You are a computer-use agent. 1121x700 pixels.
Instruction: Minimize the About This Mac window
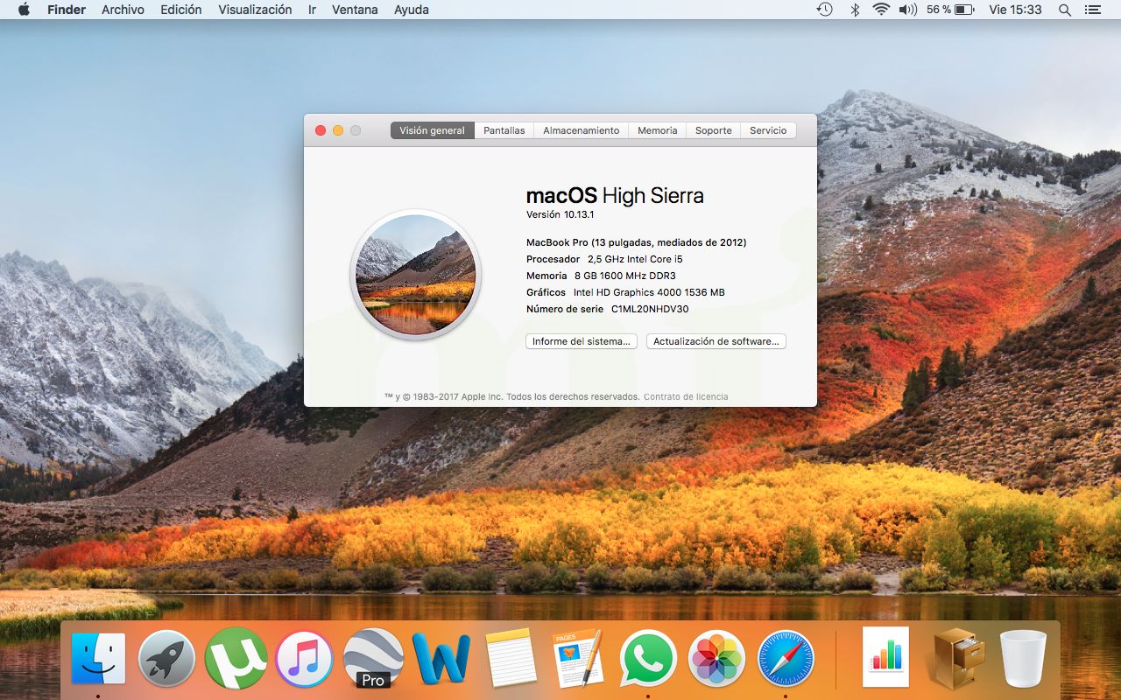(x=338, y=130)
